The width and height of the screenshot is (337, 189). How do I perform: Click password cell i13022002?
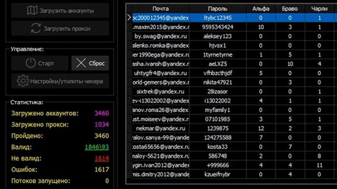coord(217,101)
